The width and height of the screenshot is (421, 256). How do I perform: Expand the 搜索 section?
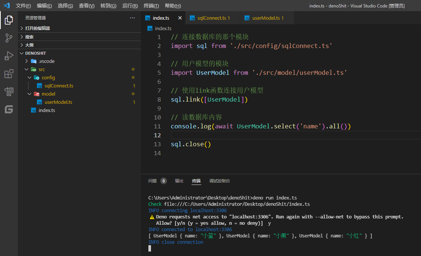point(22,37)
